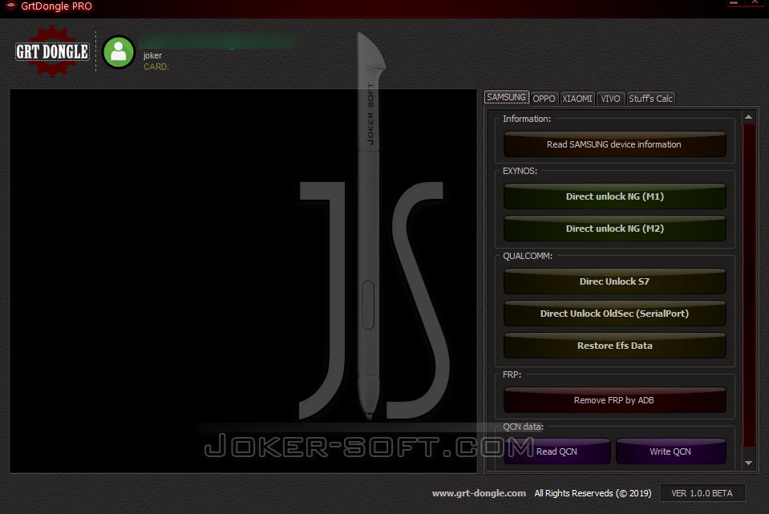Viewport: 769px width, 514px height.
Task: Close the GrtDongle PRO window
Action: click(x=755, y=3)
